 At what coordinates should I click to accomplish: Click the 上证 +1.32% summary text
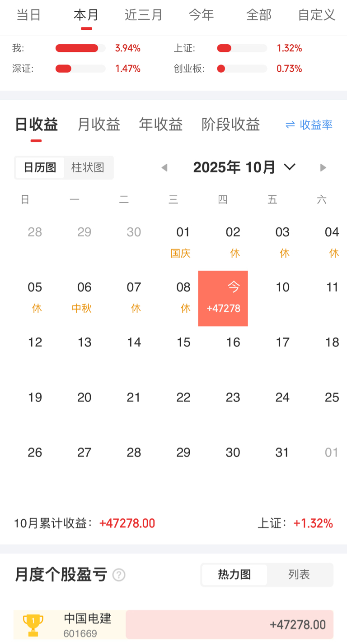[295, 523]
